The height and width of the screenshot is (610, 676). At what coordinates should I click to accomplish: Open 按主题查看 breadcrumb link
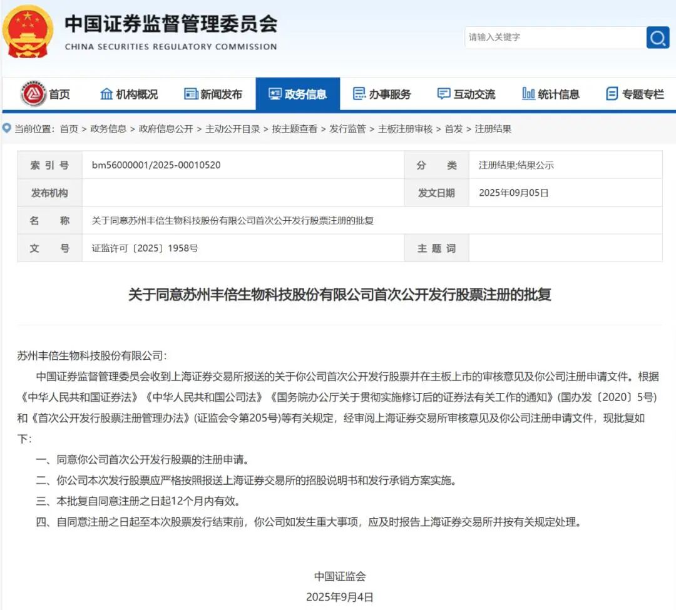click(x=294, y=129)
